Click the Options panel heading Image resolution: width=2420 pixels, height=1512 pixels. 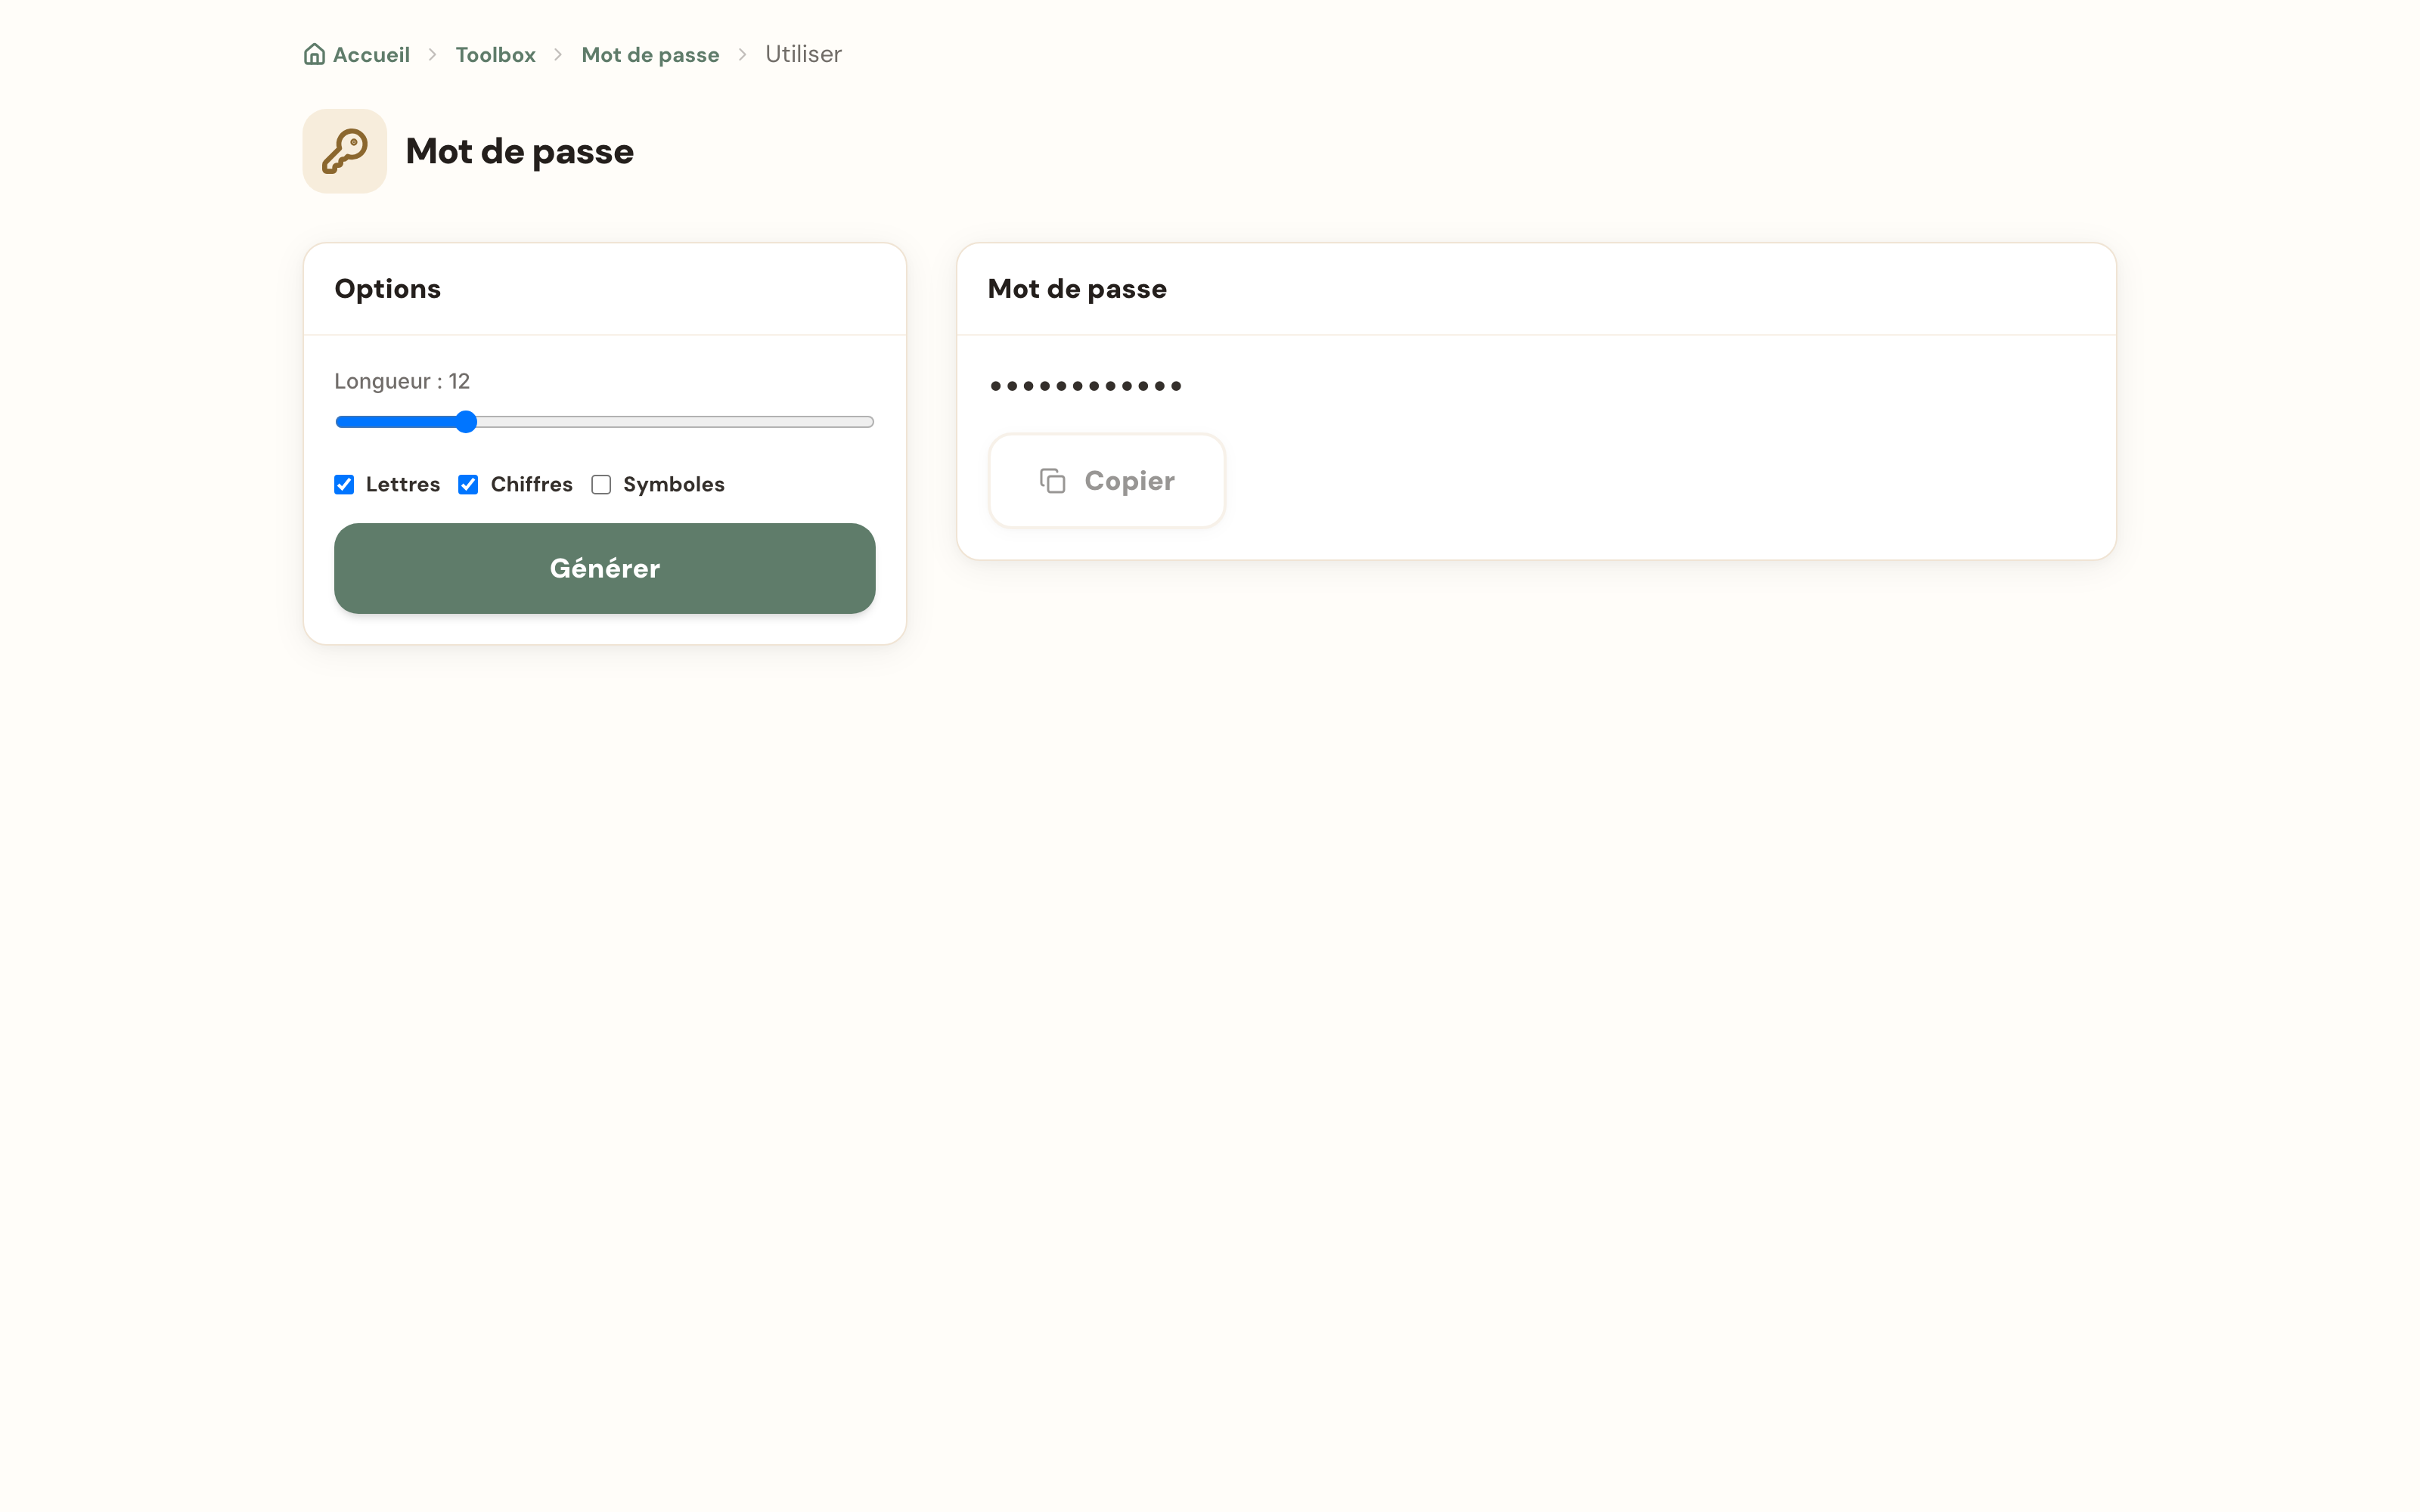(387, 289)
